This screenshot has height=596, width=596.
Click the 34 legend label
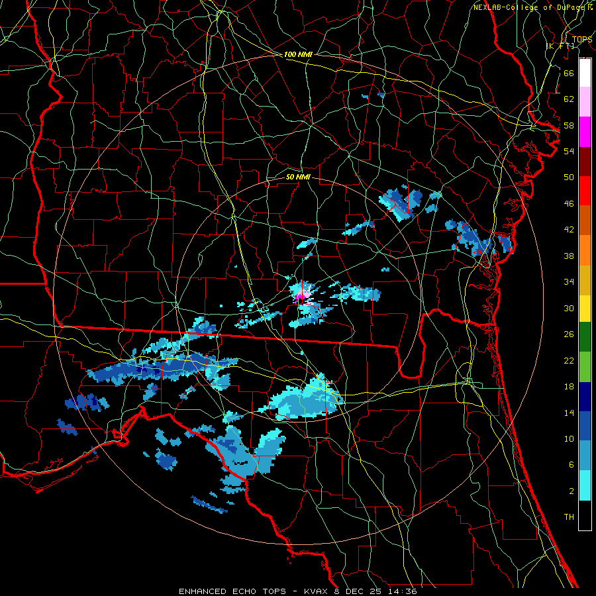[x=569, y=282]
